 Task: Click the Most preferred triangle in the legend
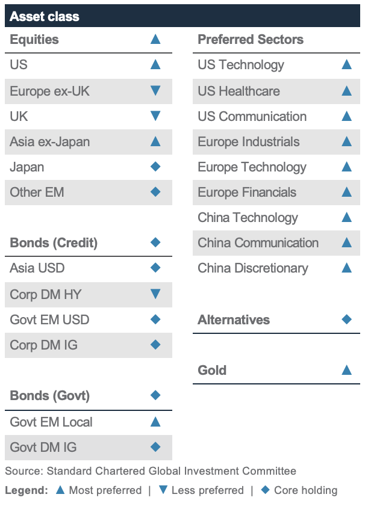[x=60, y=490]
